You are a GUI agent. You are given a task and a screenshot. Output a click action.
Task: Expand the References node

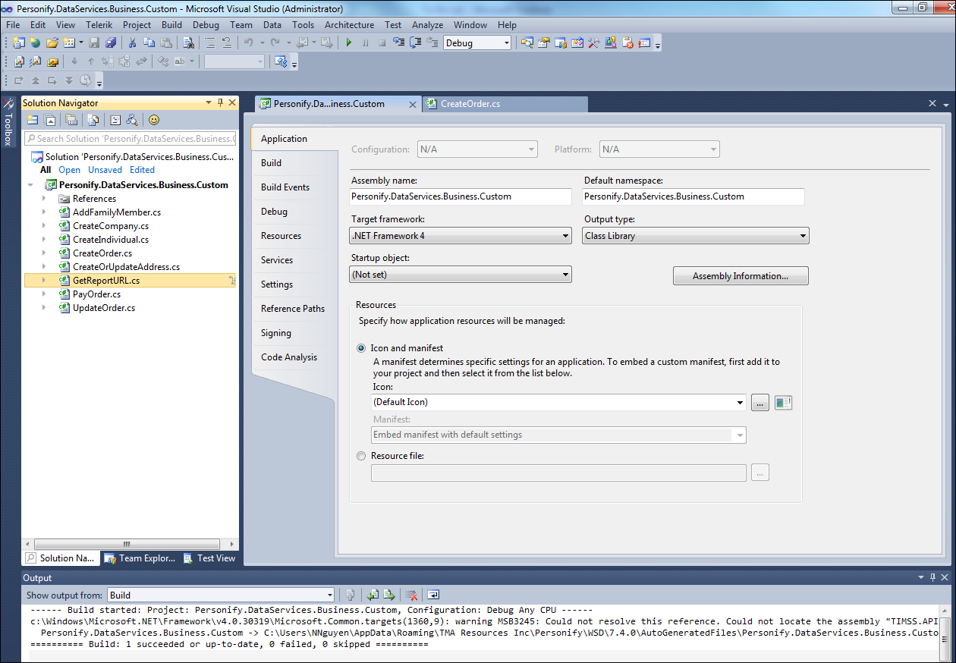coord(44,199)
